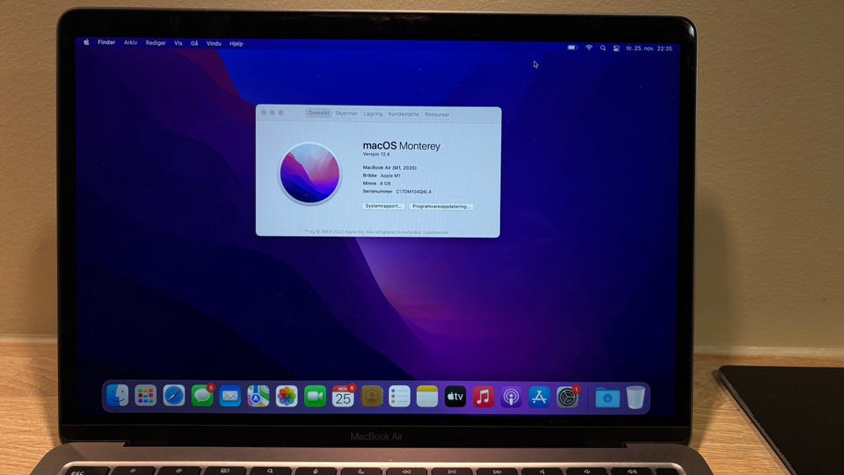Click the "Versjon 12.4" text

[x=376, y=155]
